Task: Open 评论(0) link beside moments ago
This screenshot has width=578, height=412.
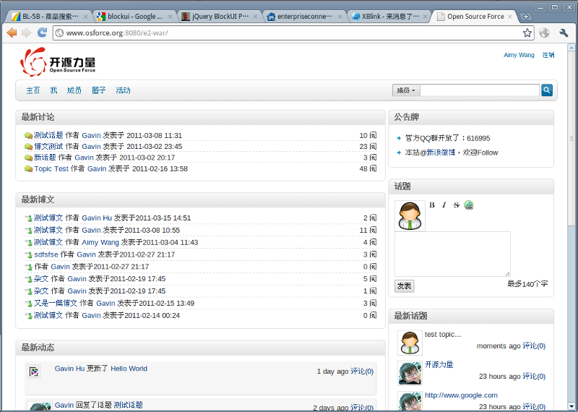Action: (534, 346)
